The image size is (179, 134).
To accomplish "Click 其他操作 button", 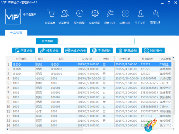I will click(x=154, y=51).
